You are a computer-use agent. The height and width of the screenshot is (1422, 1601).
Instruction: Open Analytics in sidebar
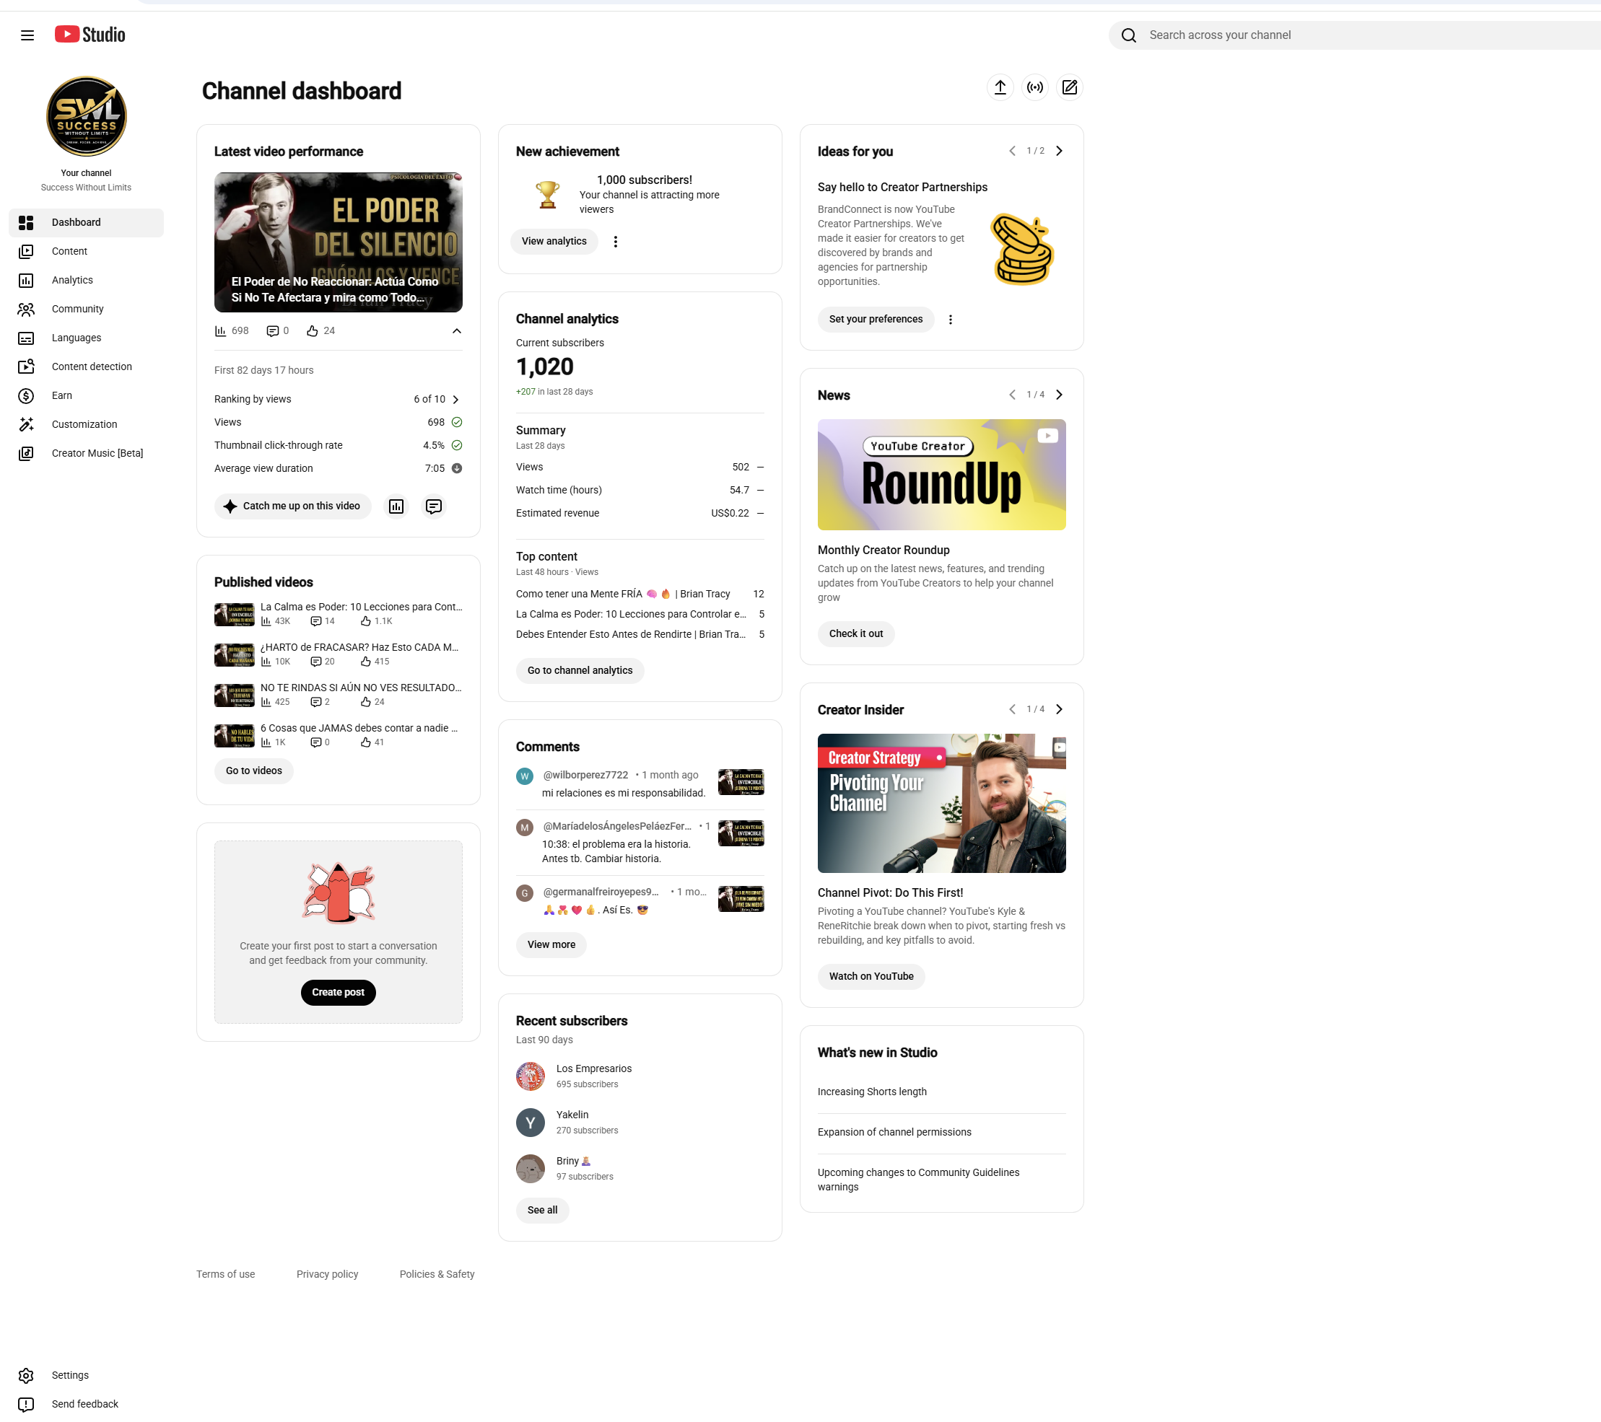click(86, 281)
